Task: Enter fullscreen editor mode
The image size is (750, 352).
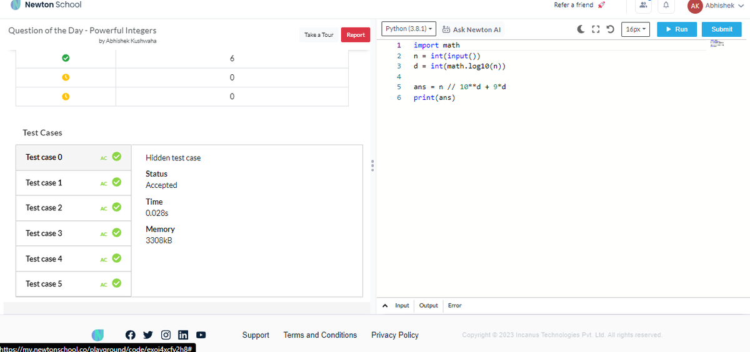Action: [x=595, y=29]
